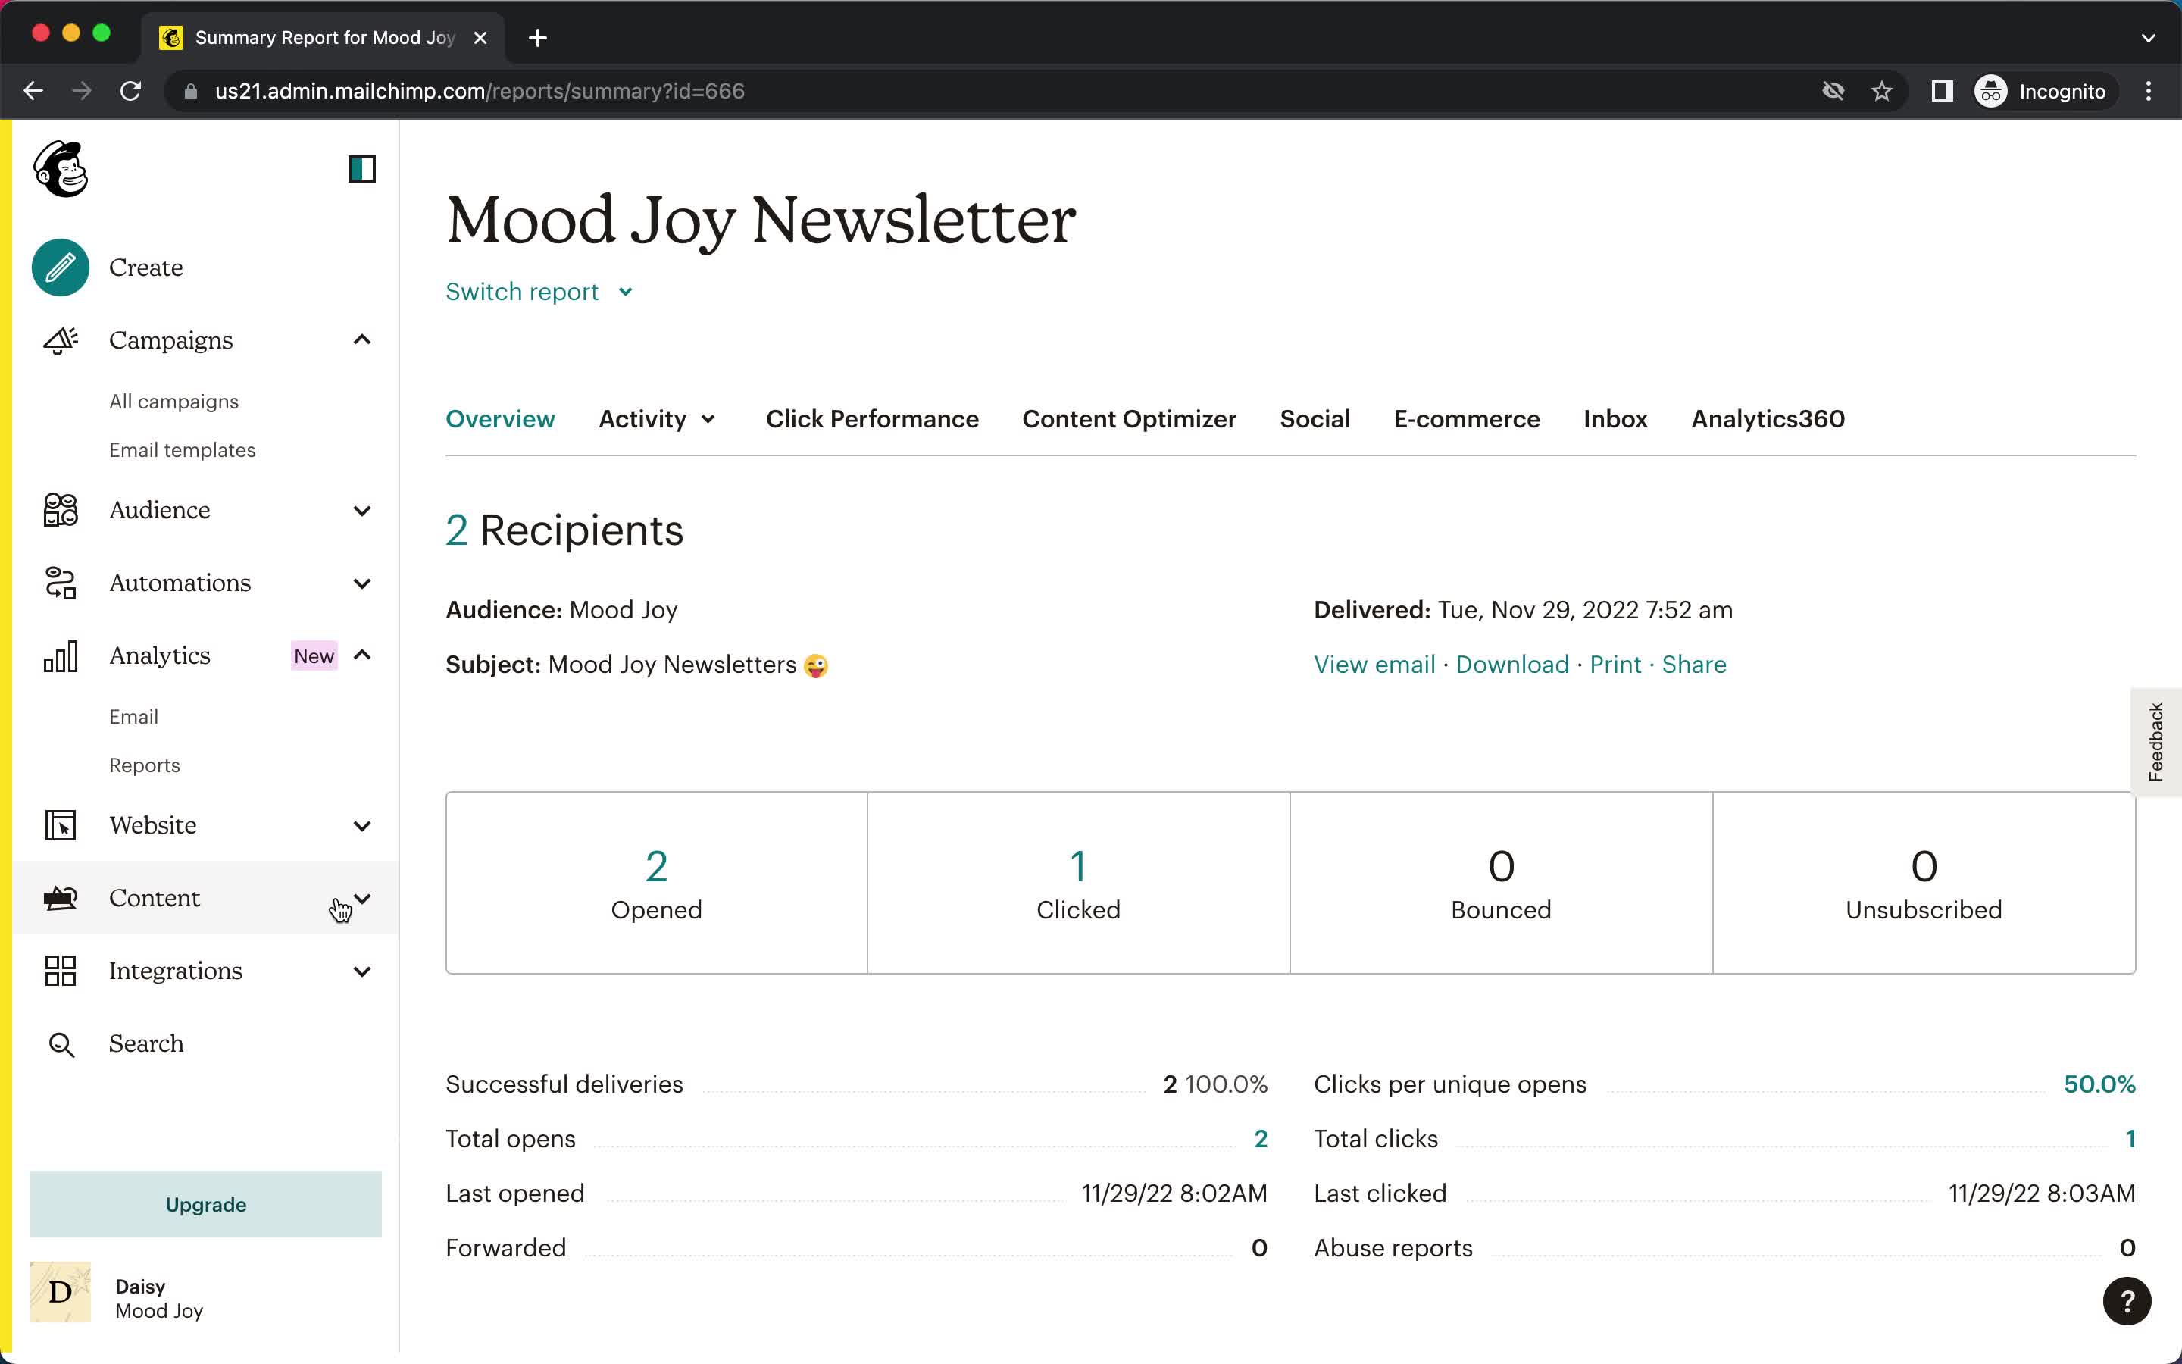
Task: Click the 0 Unsubscribed stat box
Action: coord(1924,882)
